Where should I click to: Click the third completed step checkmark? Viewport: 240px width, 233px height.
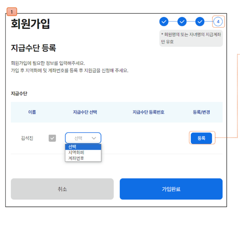(200, 22)
